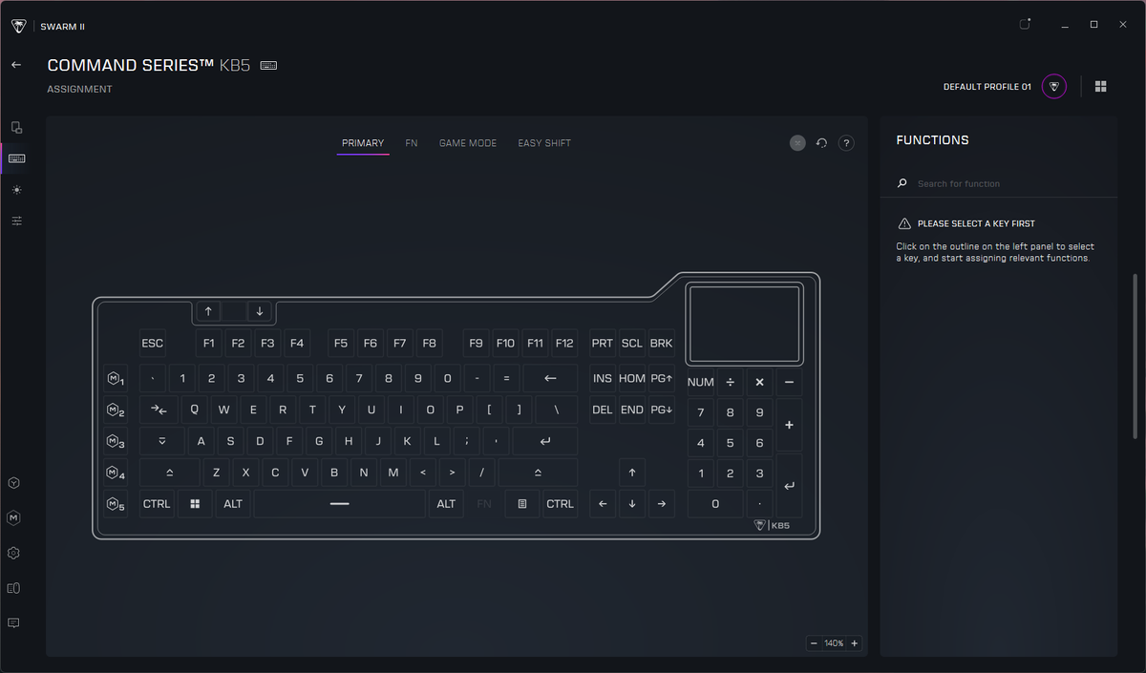Switch to the GAME MODE tab

click(468, 143)
